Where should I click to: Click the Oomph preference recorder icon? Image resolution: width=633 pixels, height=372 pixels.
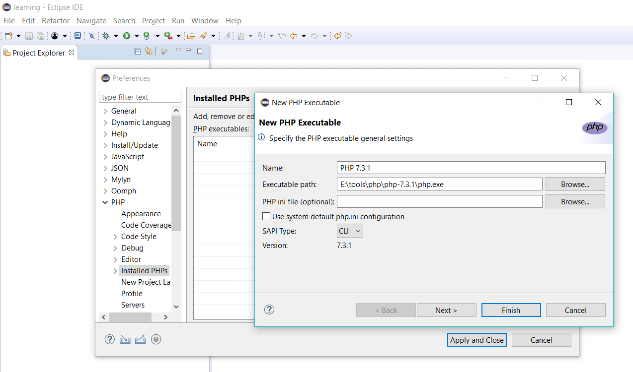click(x=157, y=339)
